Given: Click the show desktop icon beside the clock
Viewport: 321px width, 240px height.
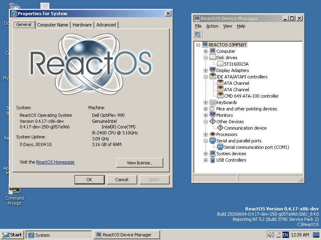Looking at the screenshot, I should tap(316, 235).
